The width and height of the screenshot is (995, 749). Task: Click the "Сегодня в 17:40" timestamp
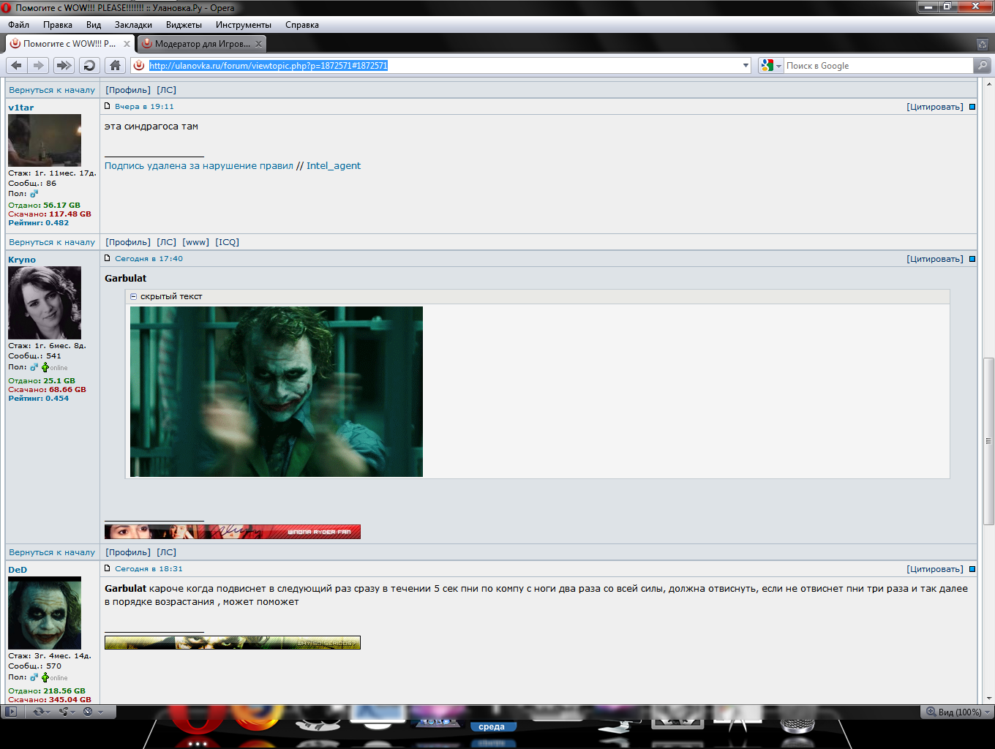[149, 259]
